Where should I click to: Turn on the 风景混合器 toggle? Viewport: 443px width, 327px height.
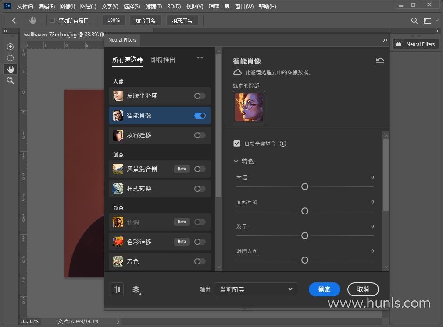(200, 169)
